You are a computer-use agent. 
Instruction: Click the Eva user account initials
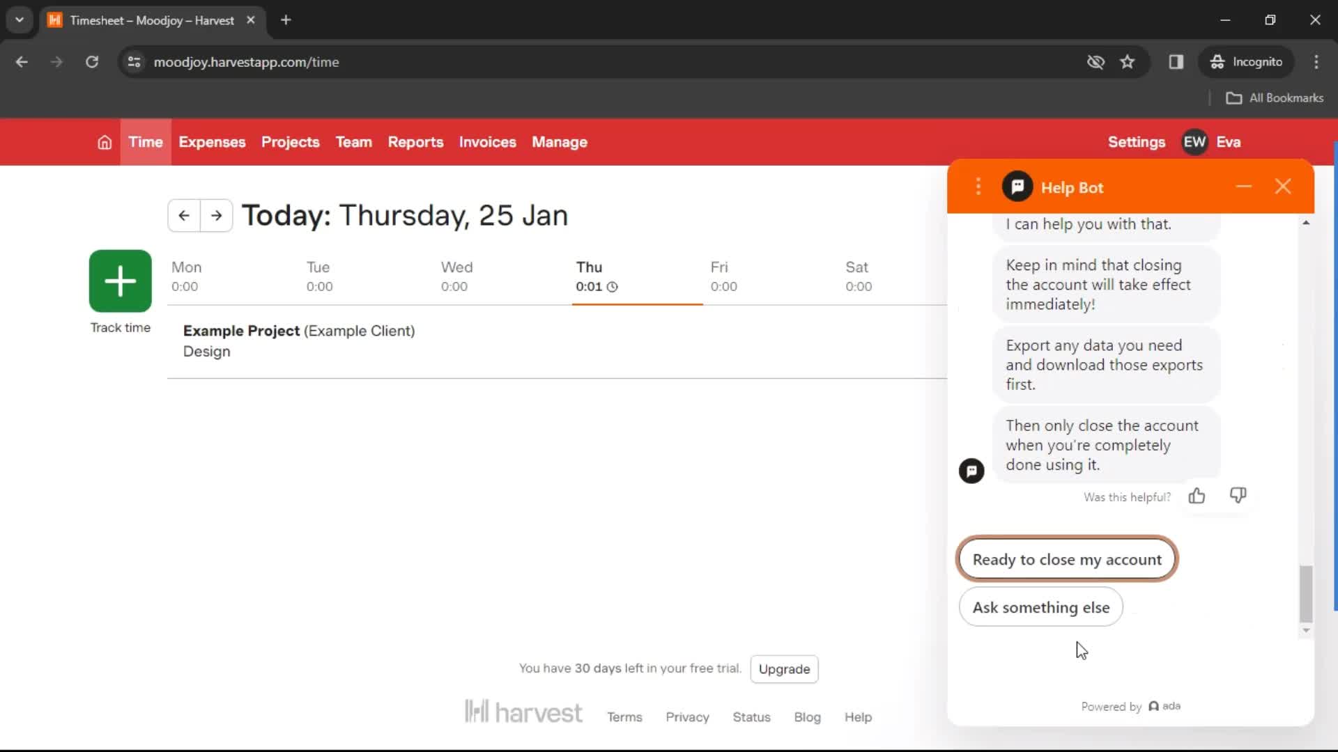[1194, 142]
